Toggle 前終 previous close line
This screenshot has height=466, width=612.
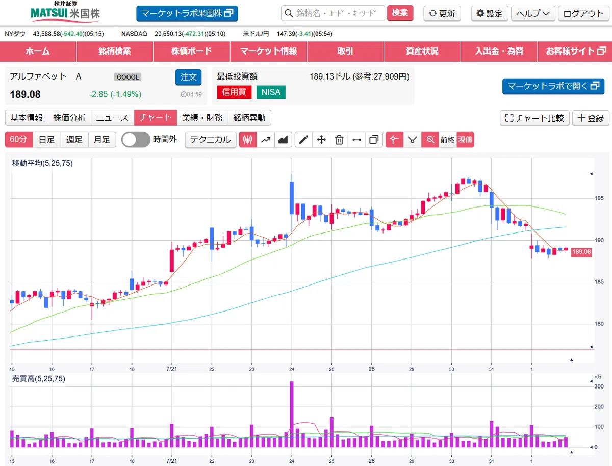pos(447,139)
